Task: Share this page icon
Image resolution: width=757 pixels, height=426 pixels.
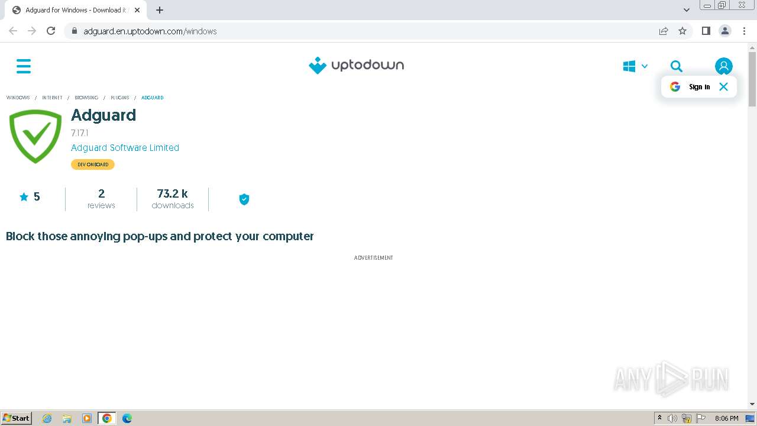Action: (x=664, y=31)
